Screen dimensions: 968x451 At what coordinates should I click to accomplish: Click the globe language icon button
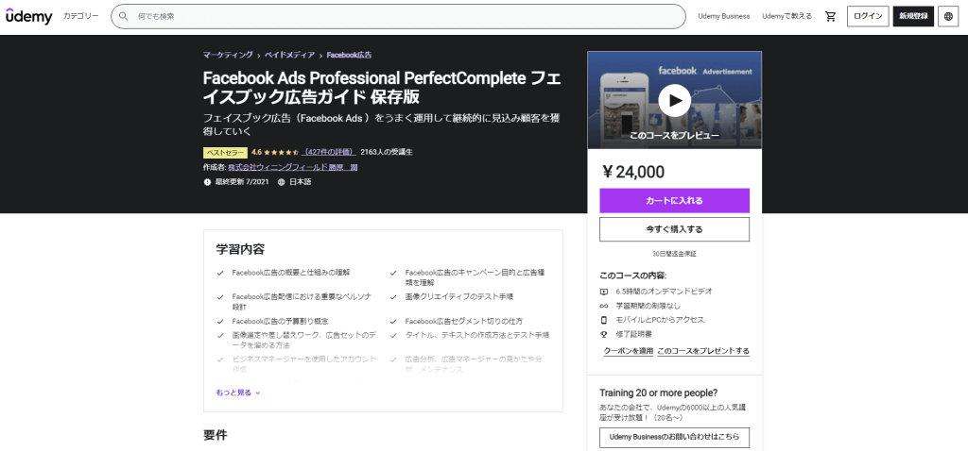click(x=949, y=17)
